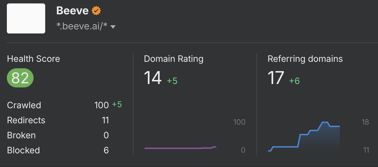Click the Referring domains value 17
Image resolution: width=378 pixels, height=167 pixels.
[276, 78]
